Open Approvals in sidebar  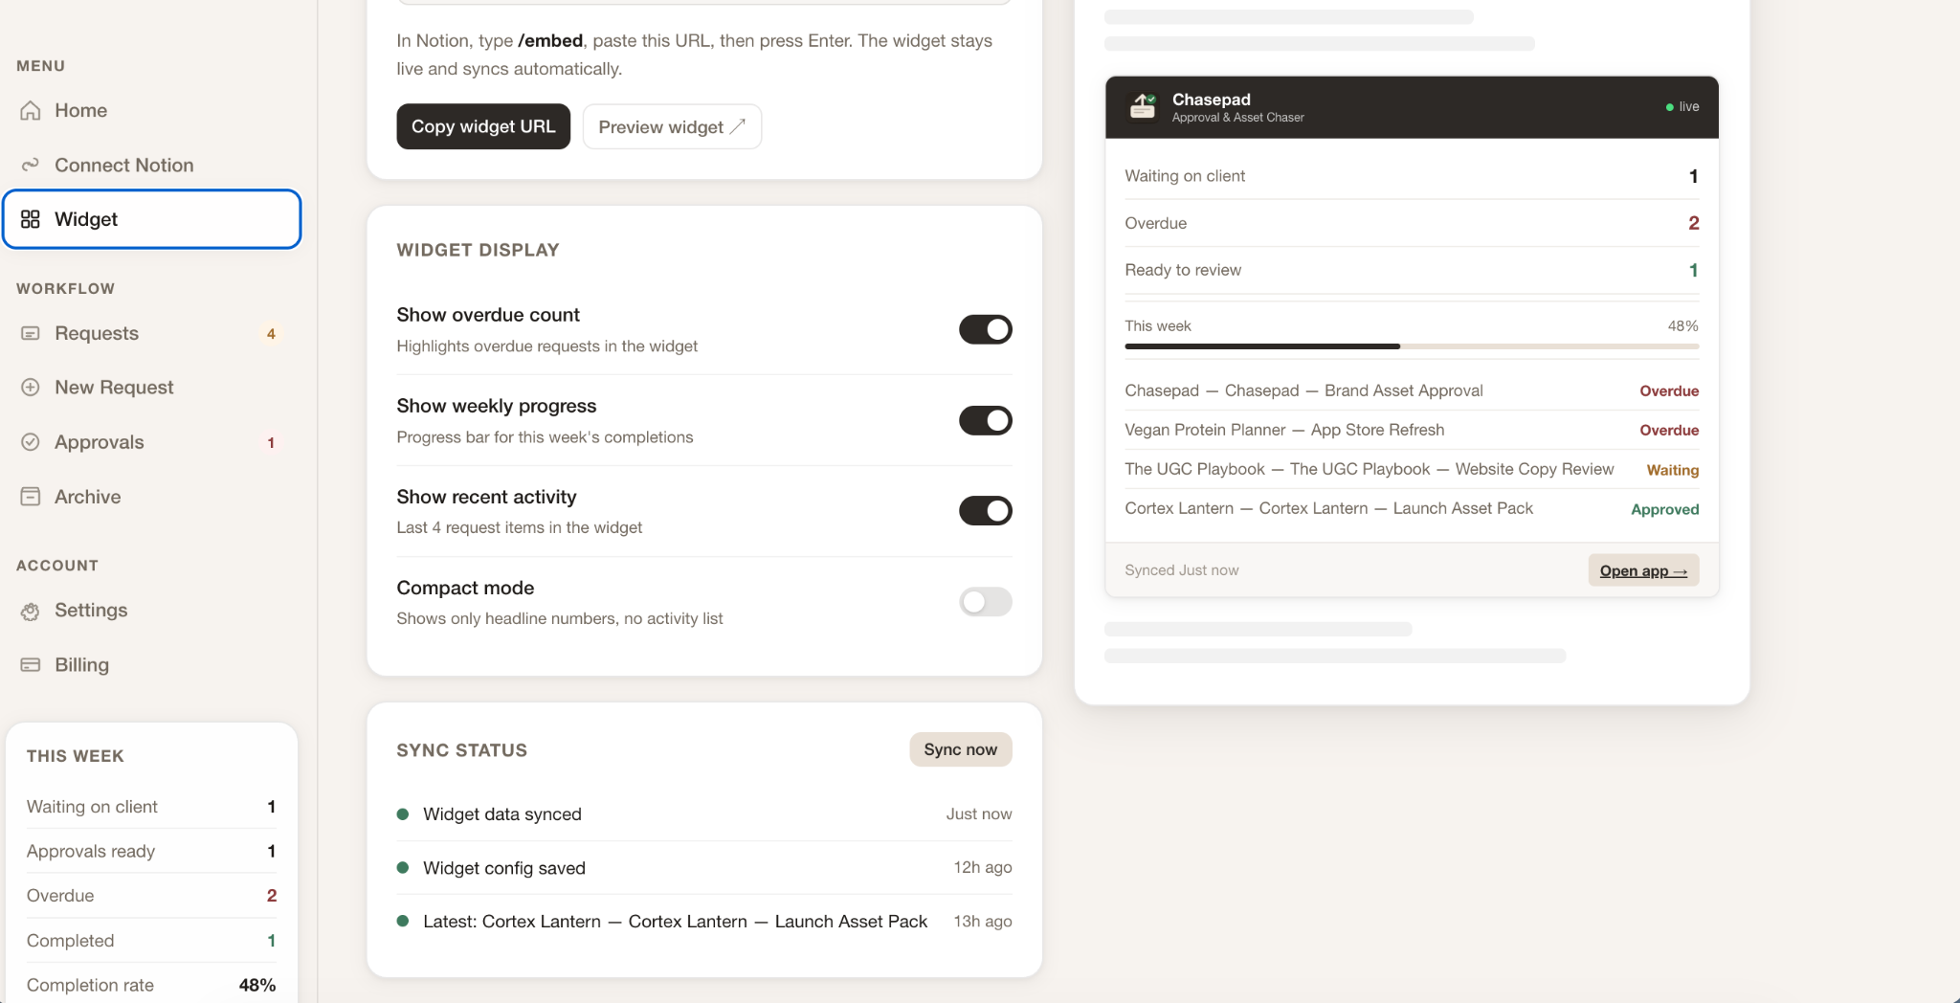(x=152, y=442)
